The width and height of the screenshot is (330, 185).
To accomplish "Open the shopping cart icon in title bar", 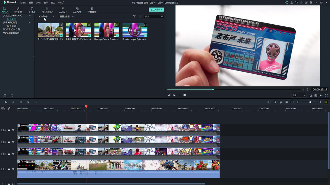I will (x=297, y=3).
